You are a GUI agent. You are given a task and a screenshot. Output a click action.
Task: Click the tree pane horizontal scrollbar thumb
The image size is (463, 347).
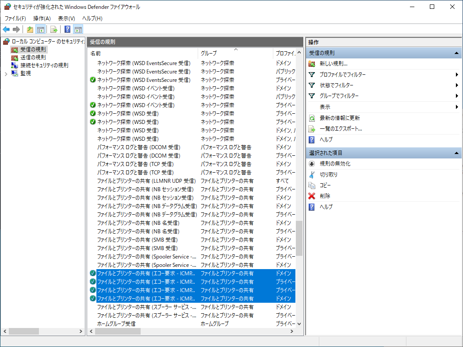(23, 332)
